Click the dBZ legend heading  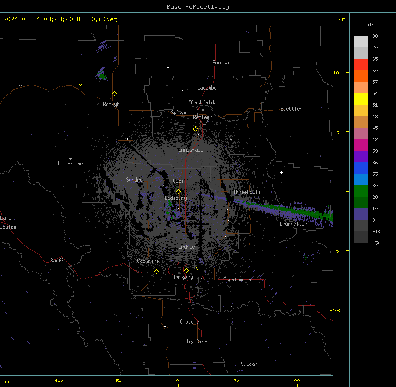[372, 25]
